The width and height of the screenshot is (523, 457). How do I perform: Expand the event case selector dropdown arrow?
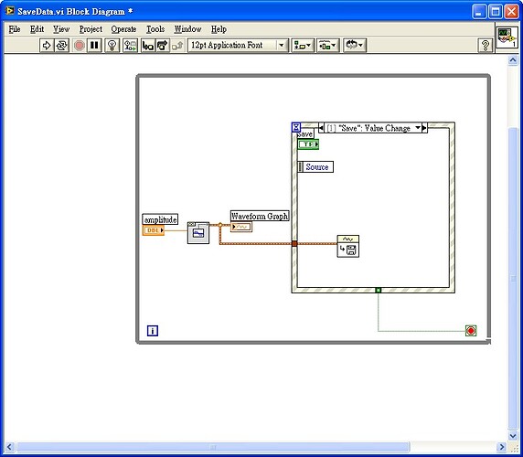418,128
